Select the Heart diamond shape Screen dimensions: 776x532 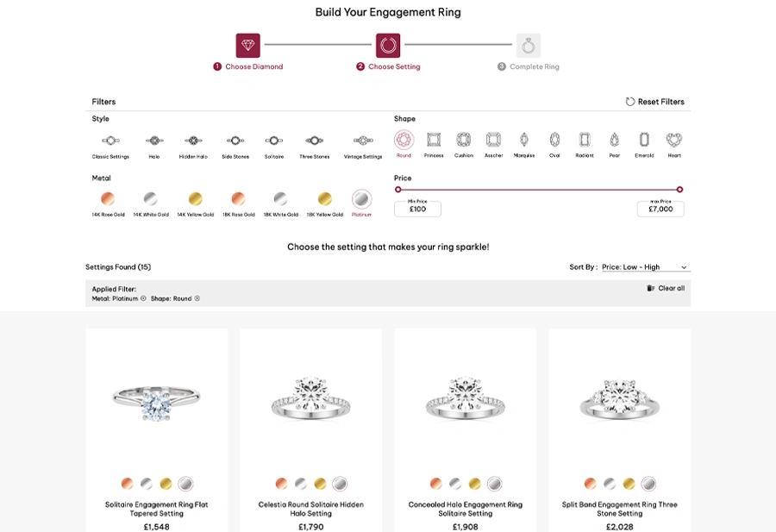(x=674, y=140)
